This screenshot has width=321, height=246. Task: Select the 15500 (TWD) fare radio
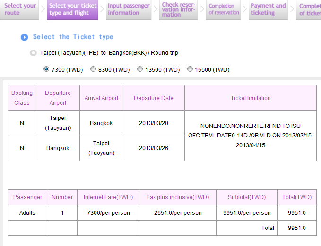pyautogui.click(x=190, y=69)
